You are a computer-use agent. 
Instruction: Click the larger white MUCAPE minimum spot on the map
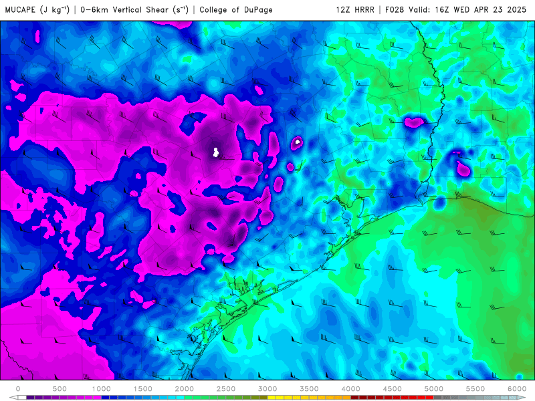[215, 152]
